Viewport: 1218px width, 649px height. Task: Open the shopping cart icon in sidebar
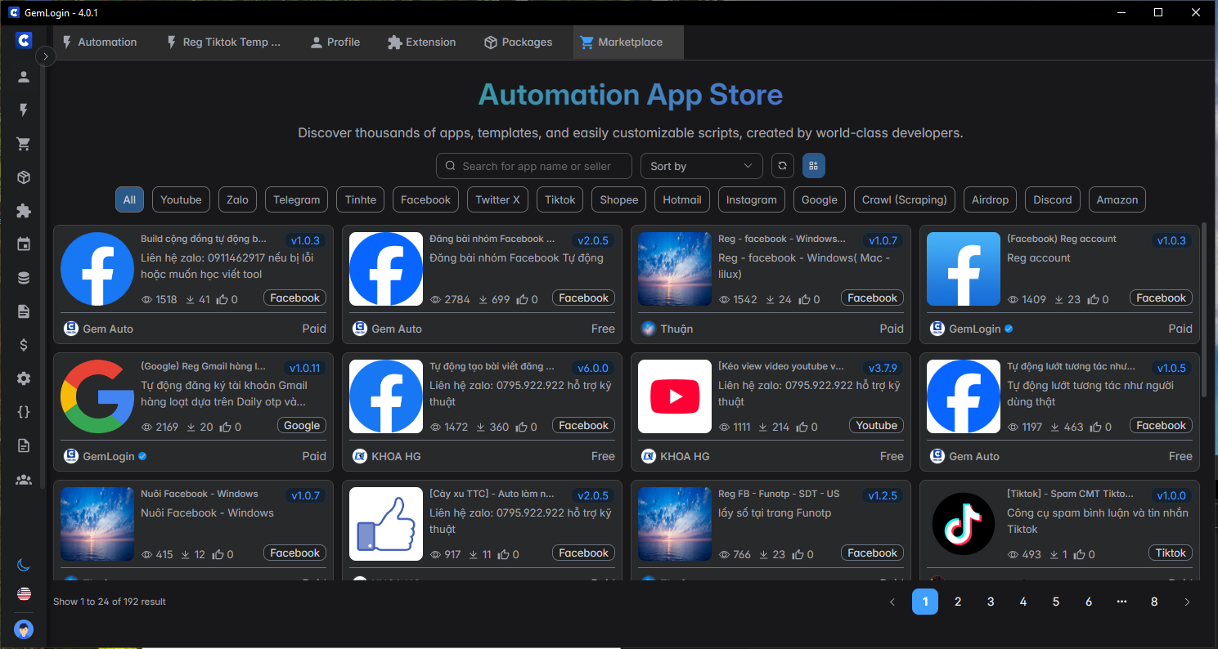tap(24, 144)
